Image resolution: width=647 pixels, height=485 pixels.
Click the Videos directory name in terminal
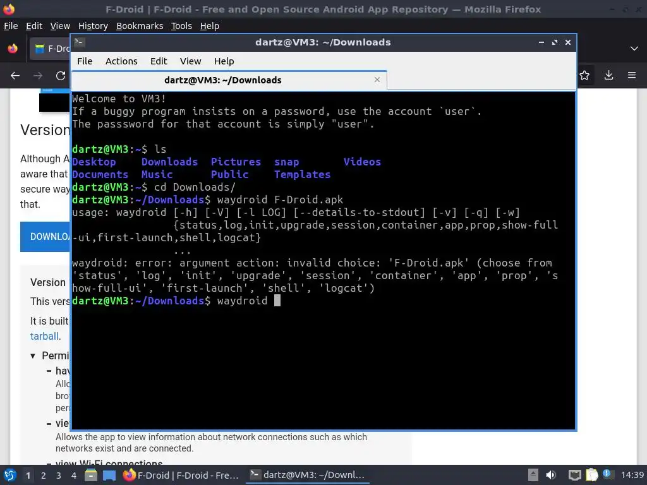click(362, 162)
